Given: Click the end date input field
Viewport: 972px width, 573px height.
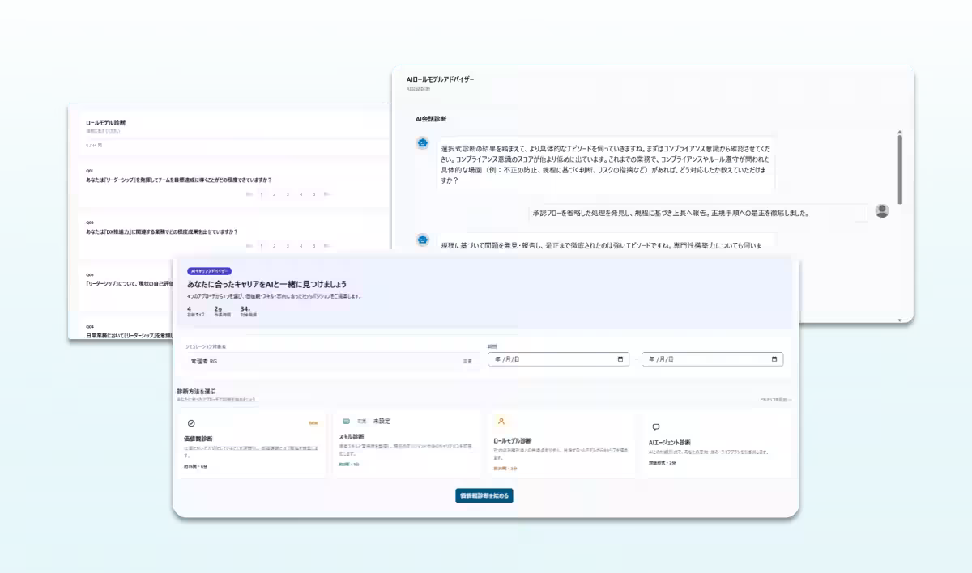Looking at the screenshot, I should pyautogui.click(x=713, y=359).
